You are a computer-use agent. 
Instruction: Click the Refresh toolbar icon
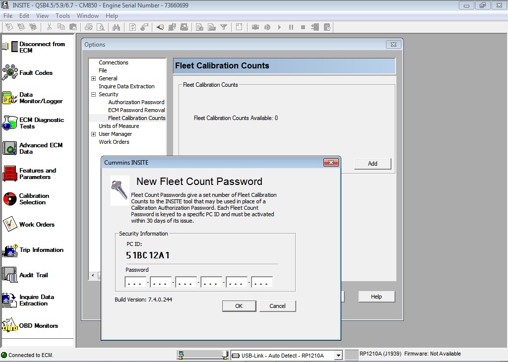[x=132, y=27]
